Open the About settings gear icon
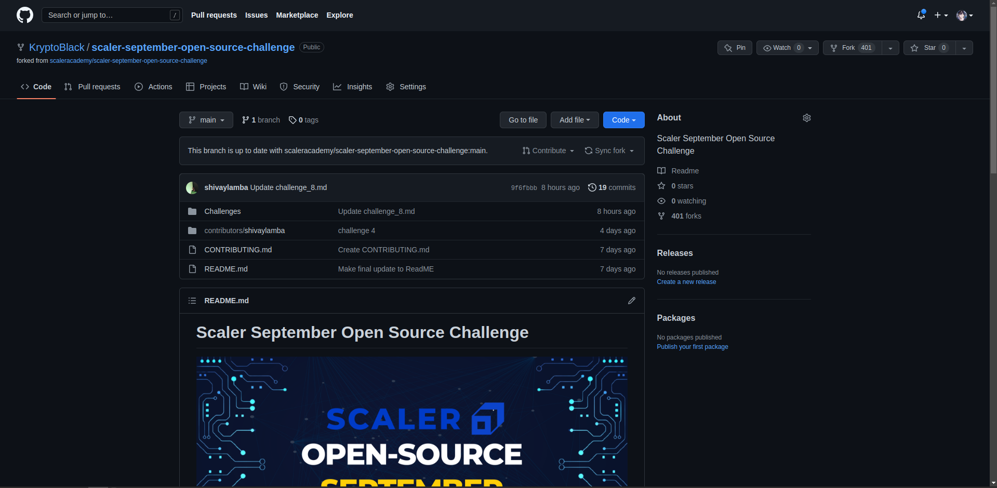This screenshot has height=488, width=997. point(806,118)
